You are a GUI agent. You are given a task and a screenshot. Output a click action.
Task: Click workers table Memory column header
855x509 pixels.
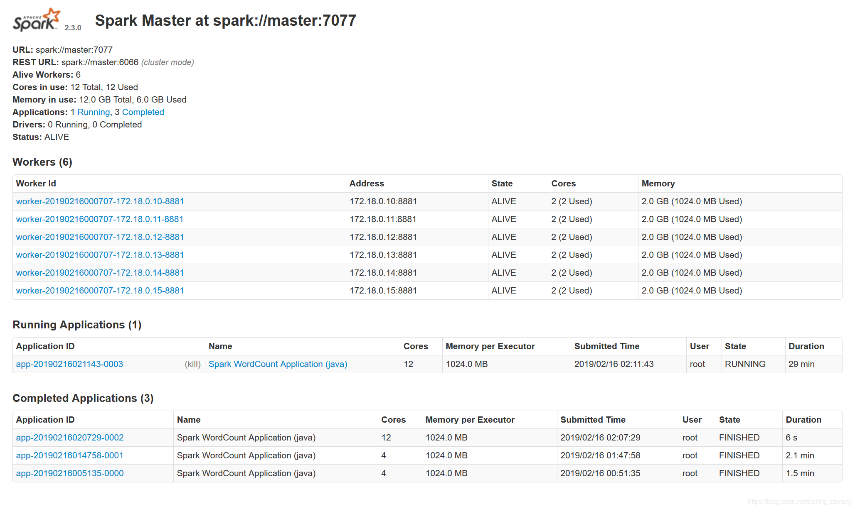[658, 184]
